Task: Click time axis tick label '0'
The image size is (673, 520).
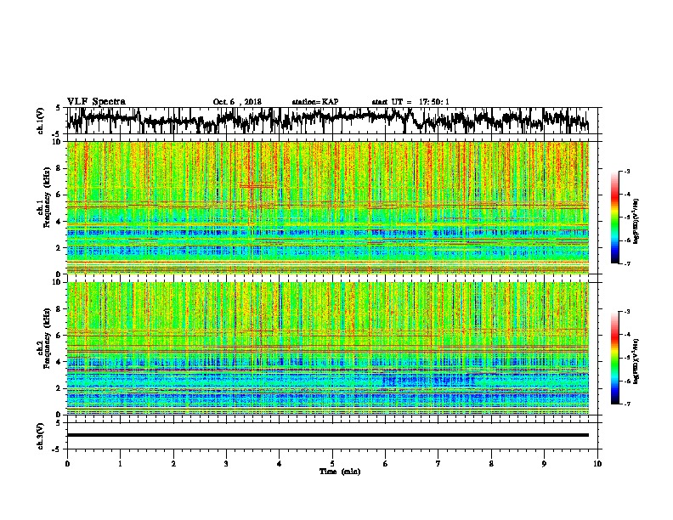Action: (x=67, y=464)
